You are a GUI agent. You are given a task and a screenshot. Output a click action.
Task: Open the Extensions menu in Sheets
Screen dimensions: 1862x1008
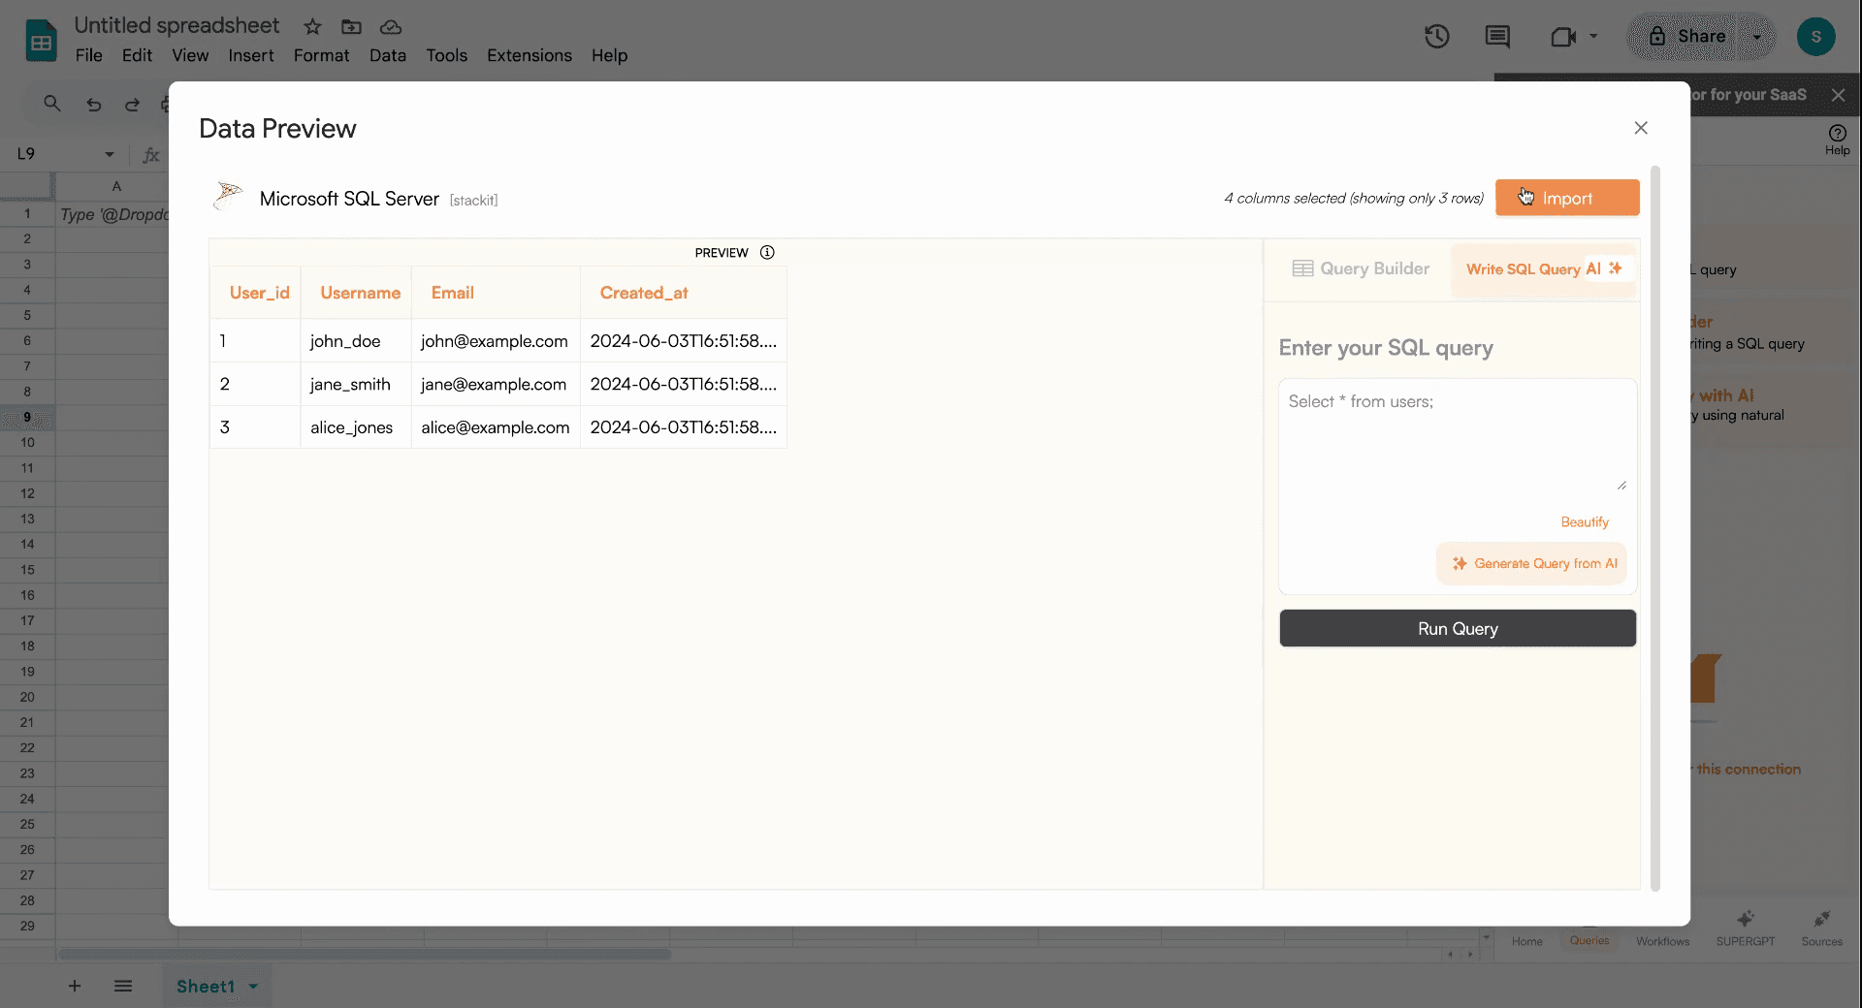(530, 55)
